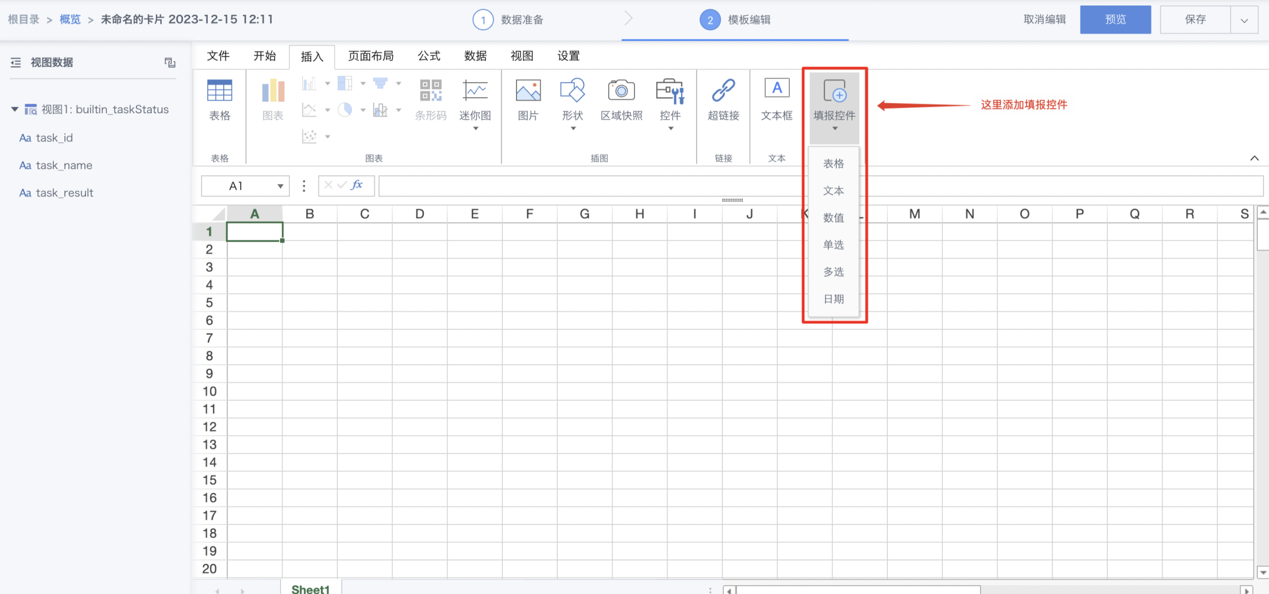This screenshot has height=594, width=1269.
Task: Choose 文本 from the fill-in control menu
Action: pyautogui.click(x=834, y=191)
